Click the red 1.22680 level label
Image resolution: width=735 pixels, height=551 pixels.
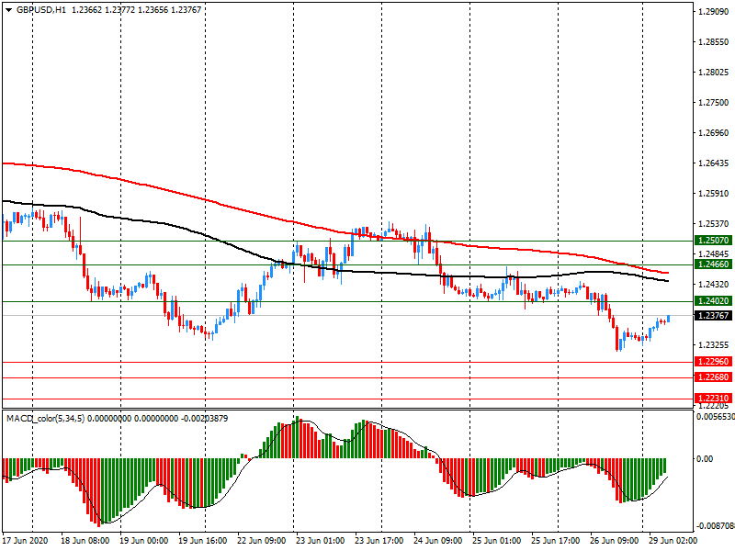click(x=714, y=377)
